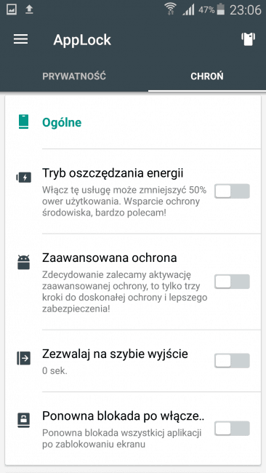
Task: Tap the 0 sek. quick exit delay value
Action: coord(55,370)
